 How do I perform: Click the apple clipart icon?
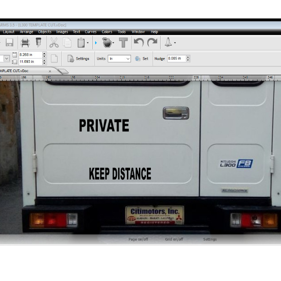(107, 43)
